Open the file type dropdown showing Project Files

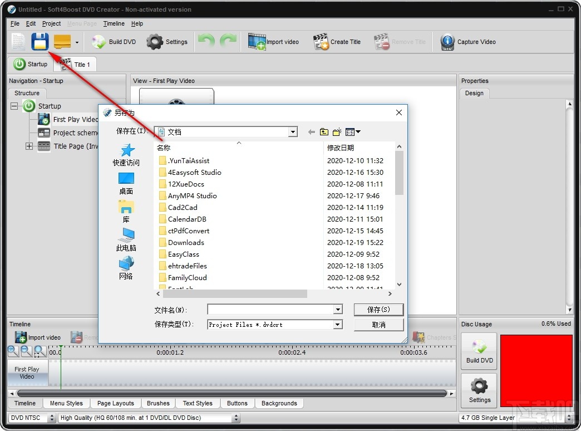coord(337,325)
